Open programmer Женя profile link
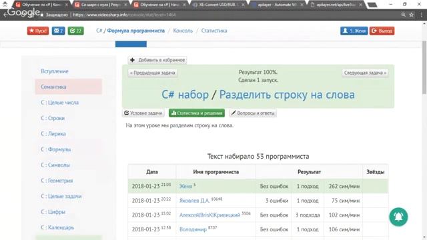Screen dimensions: 427x240 (185, 187)
